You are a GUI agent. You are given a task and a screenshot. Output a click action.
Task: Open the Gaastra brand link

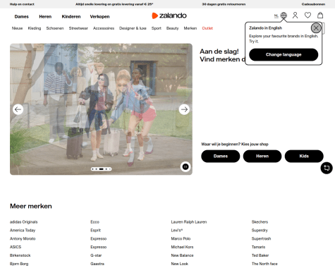tap(97, 264)
